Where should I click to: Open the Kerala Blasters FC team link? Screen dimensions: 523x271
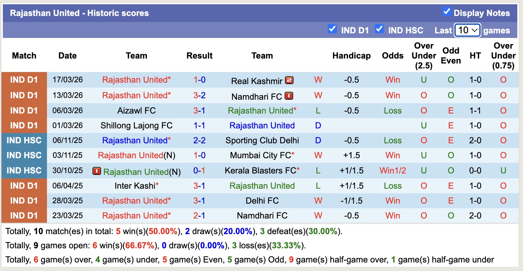click(x=262, y=171)
